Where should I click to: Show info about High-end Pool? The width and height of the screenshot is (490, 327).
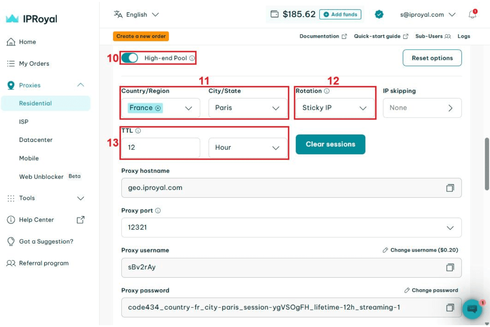192,58
